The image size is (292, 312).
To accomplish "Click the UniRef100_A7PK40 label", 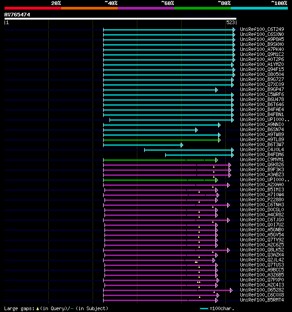I will [262, 49].
